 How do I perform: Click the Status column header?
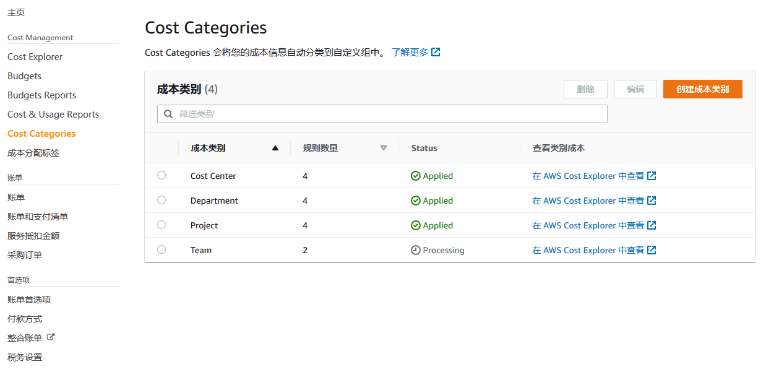point(424,148)
